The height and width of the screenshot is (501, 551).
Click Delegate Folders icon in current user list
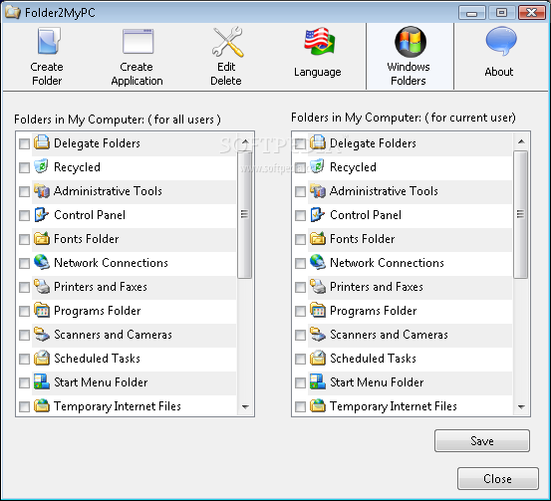[x=318, y=142]
